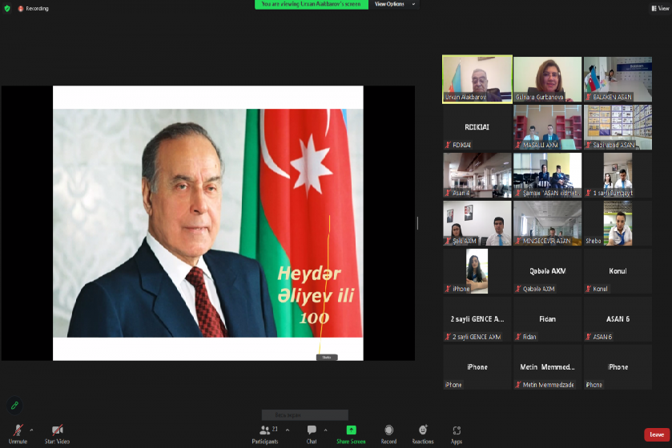Start video with the camera button

(x=57, y=432)
